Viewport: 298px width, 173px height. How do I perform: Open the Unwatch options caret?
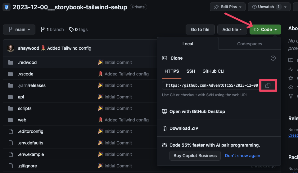(x=285, y=7)
